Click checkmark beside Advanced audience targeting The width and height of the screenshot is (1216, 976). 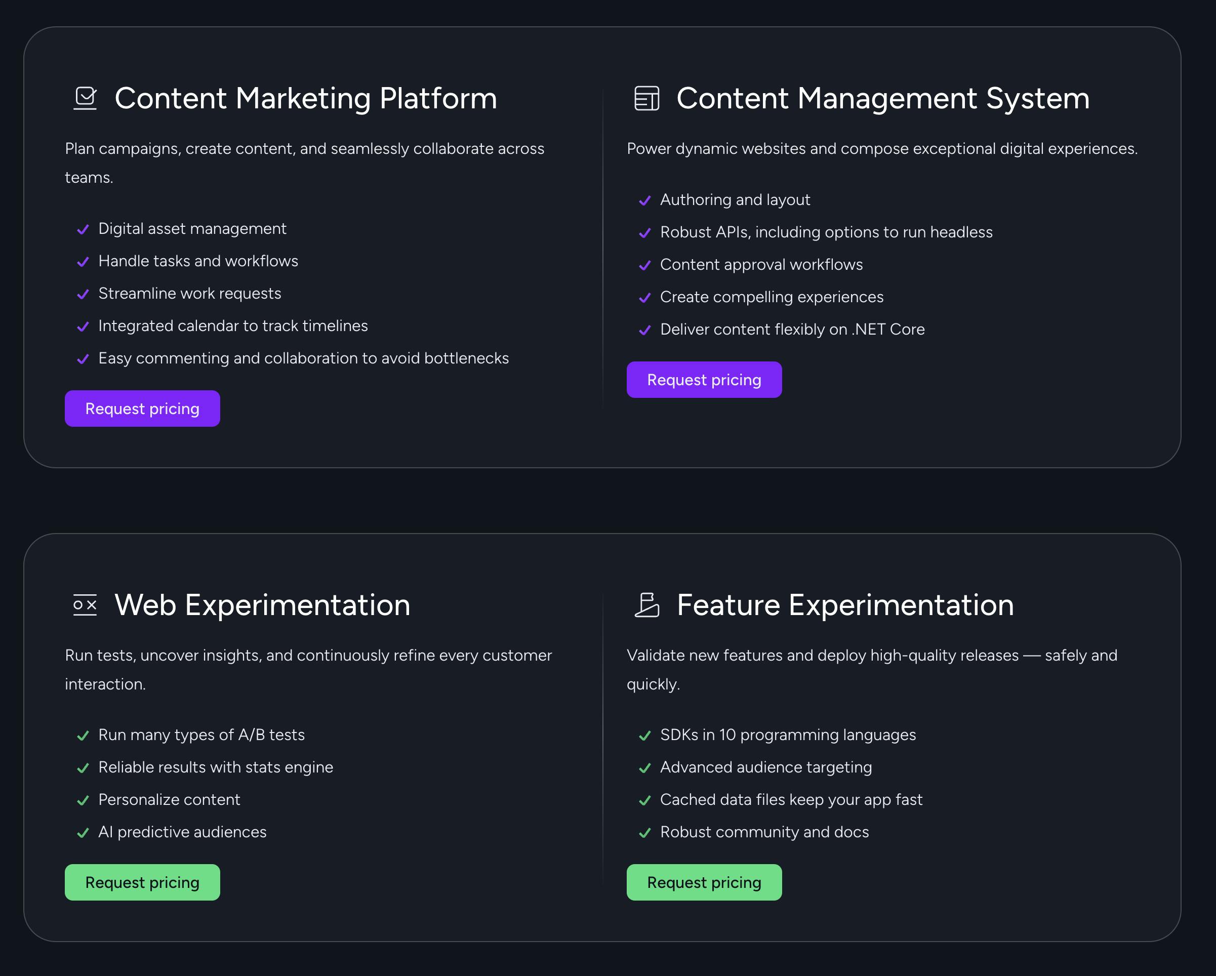click(644, 768)
